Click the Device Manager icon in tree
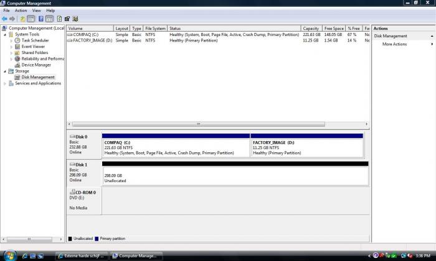Image resolution: width=436 pixels, height=261 pixels. click(x=17, y=65)
